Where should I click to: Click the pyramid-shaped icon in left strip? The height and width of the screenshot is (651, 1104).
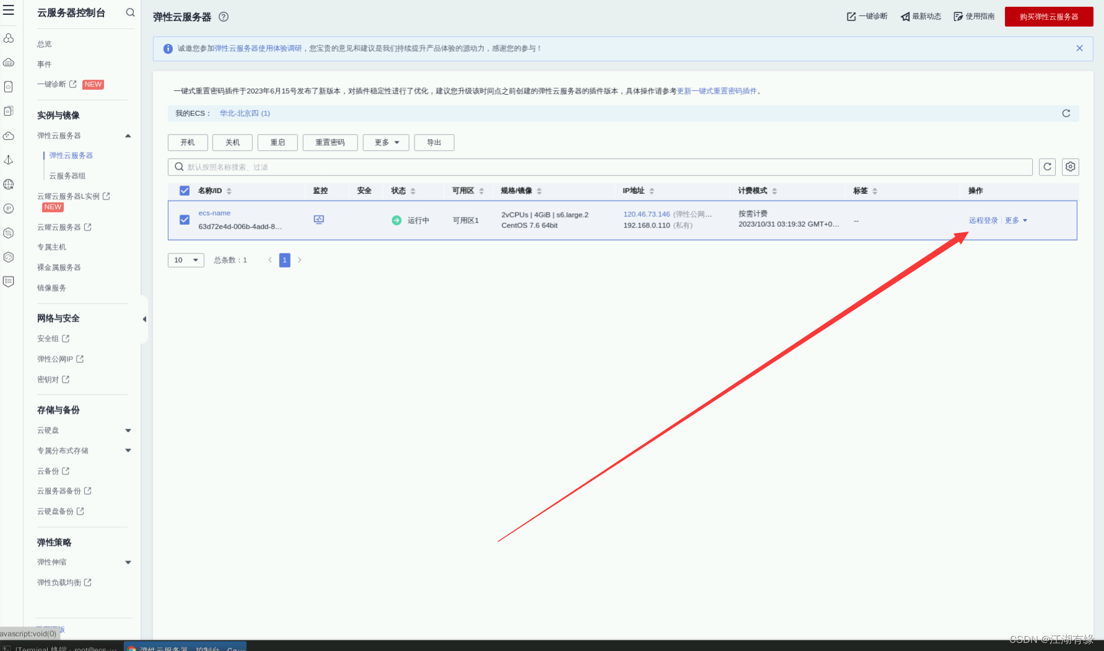(9, 160)
